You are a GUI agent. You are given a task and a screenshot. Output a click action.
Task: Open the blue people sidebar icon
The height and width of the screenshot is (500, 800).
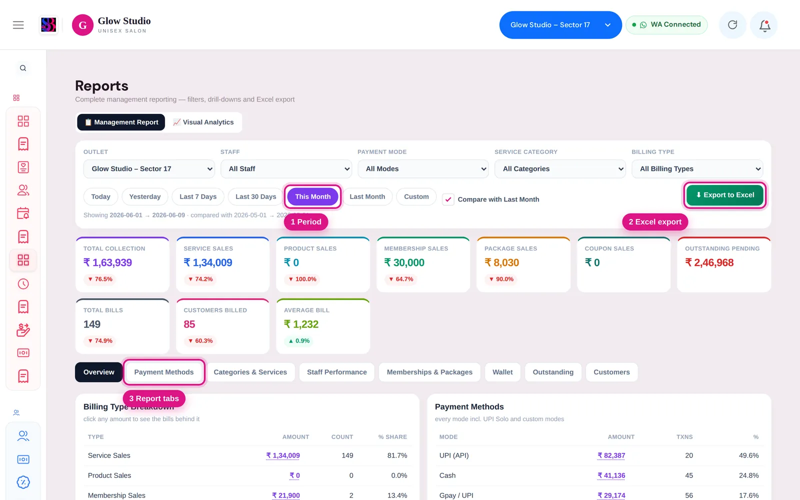coord(23,436)
